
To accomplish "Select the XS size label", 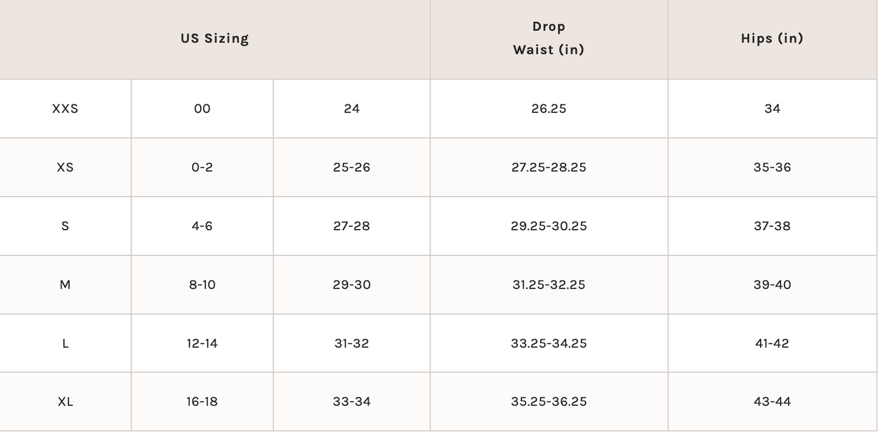I will click(x=65, y=167).
